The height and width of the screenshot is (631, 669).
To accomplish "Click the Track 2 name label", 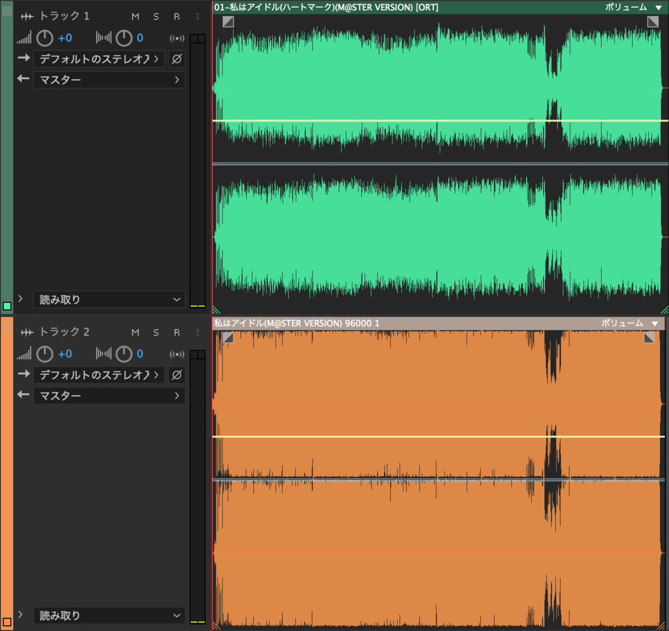I will click(65, 332).
